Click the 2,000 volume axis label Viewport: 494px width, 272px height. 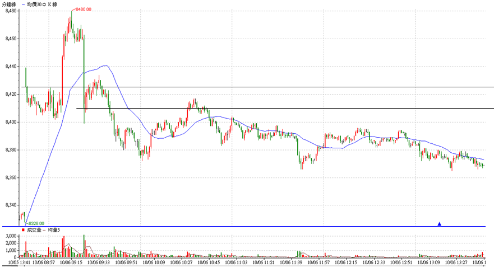[x=11, y=243]
